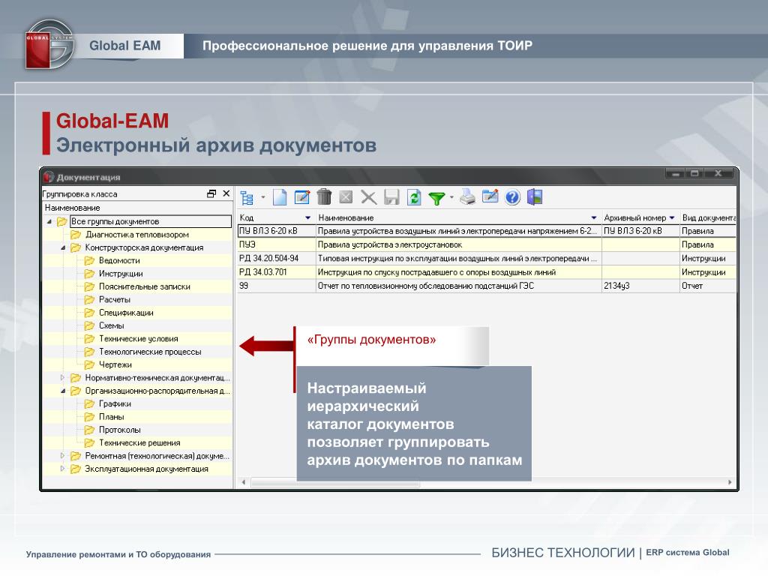
Task: Close the Группировка класса panel
Action: 226,193
